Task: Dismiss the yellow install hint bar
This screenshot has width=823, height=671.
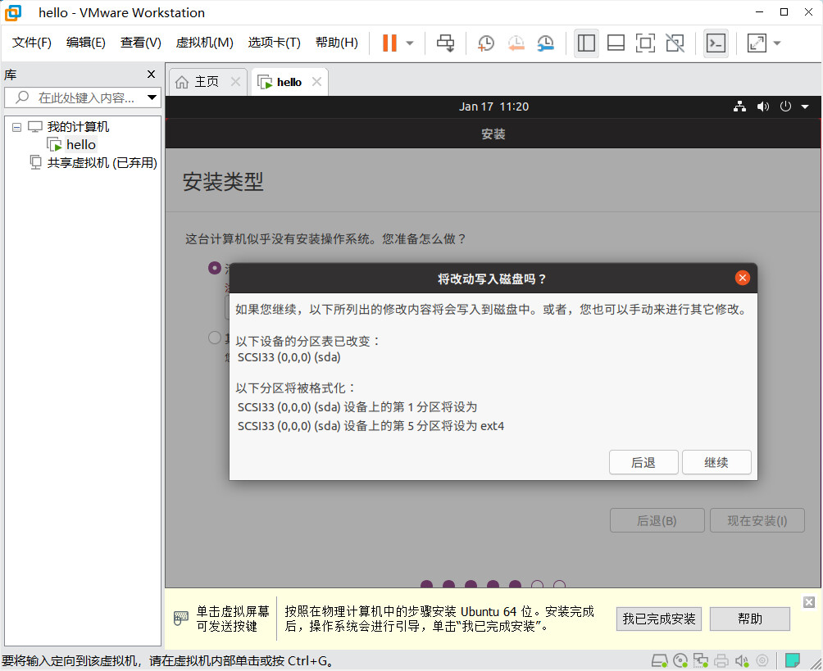Action: pos(809,601)
